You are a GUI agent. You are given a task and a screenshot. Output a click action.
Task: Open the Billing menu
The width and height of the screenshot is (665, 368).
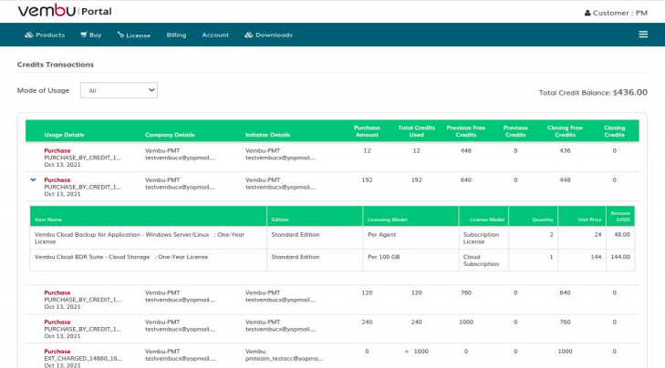click(x=176, y=35)
